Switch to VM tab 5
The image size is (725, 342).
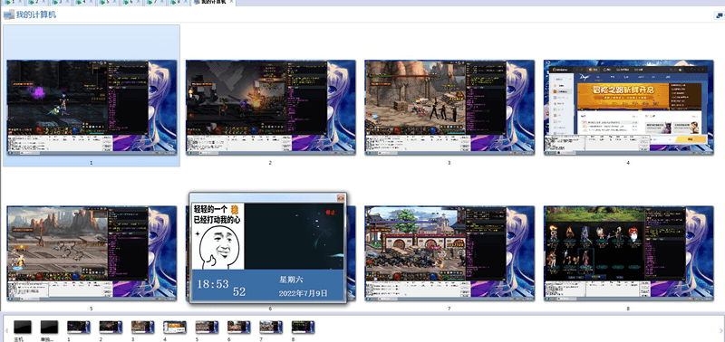click(108, 2)
